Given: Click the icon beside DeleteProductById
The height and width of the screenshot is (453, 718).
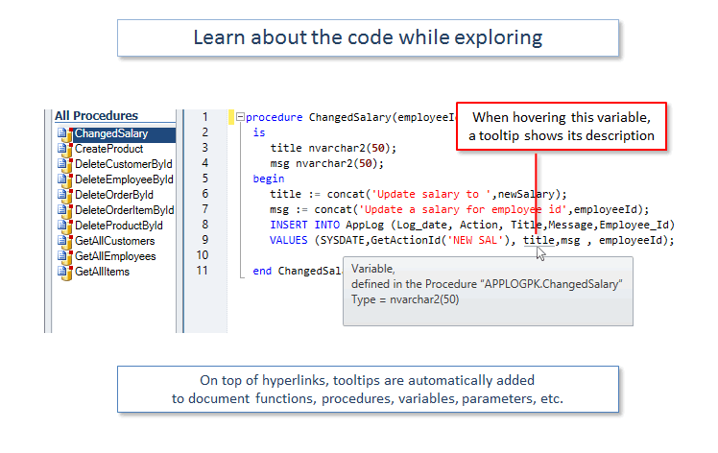Looking at the screenshot, I should click(x=65, y=226).
